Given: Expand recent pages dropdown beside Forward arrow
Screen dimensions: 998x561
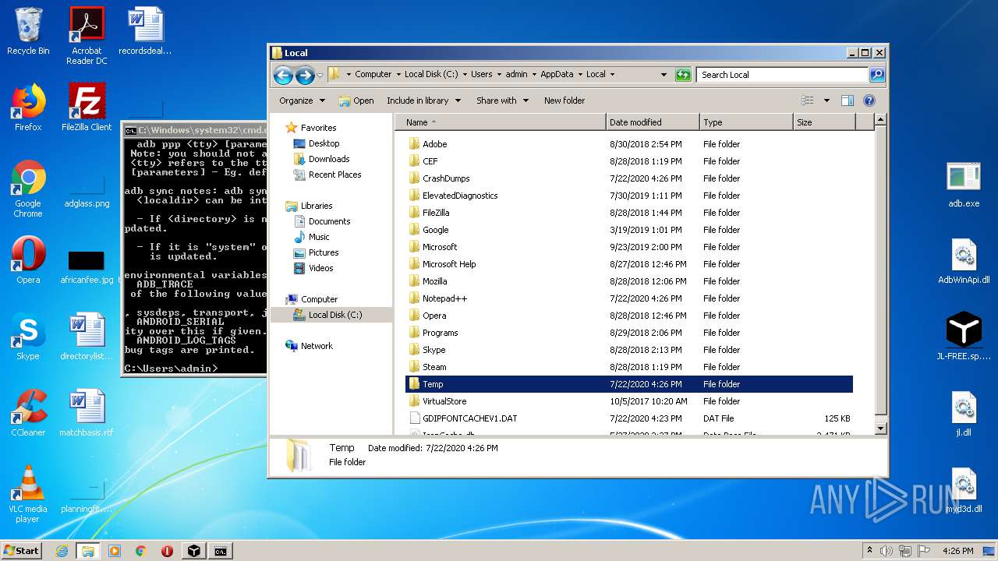Looking at the screenshot, I should [x=320, y=76].
